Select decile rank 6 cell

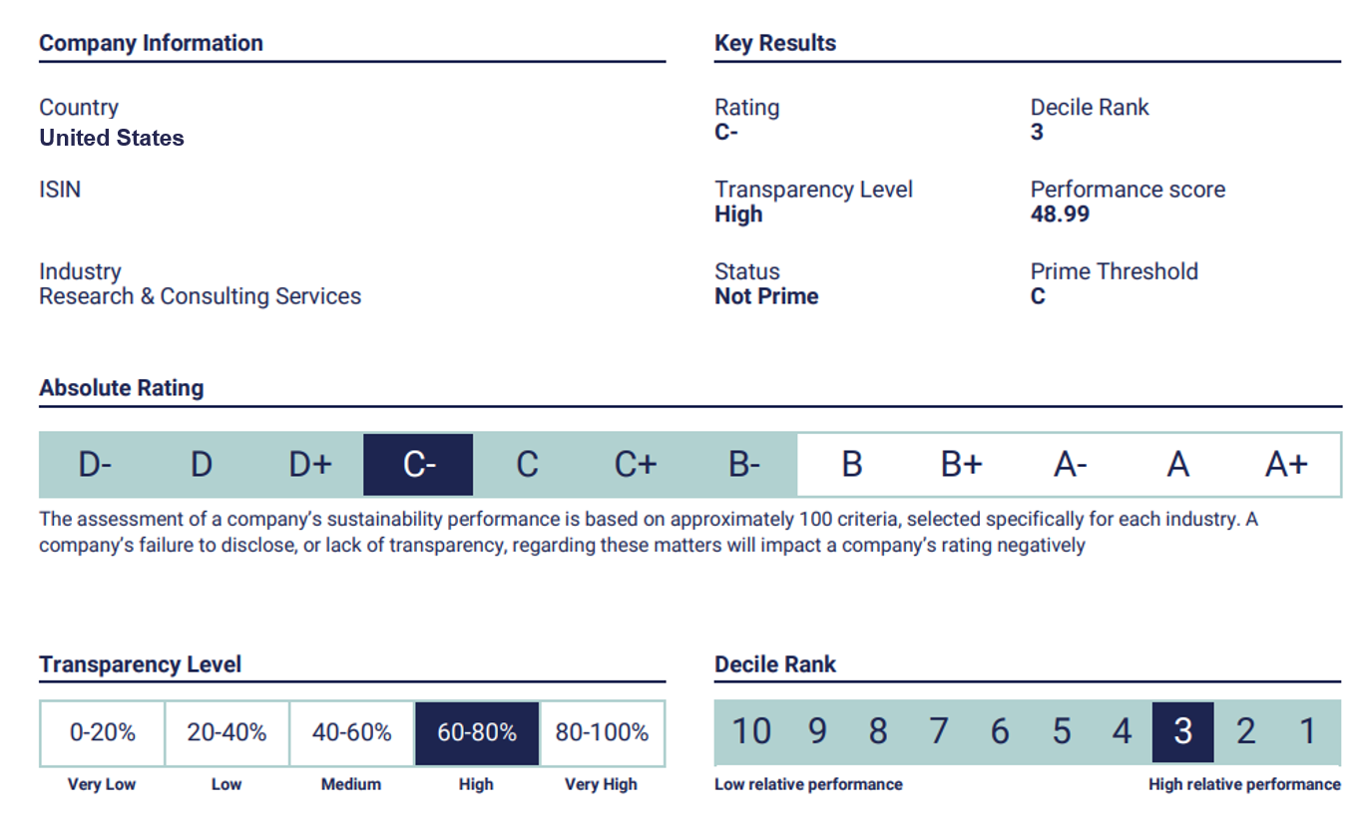pyautogui.click(x=1000, y=732)
